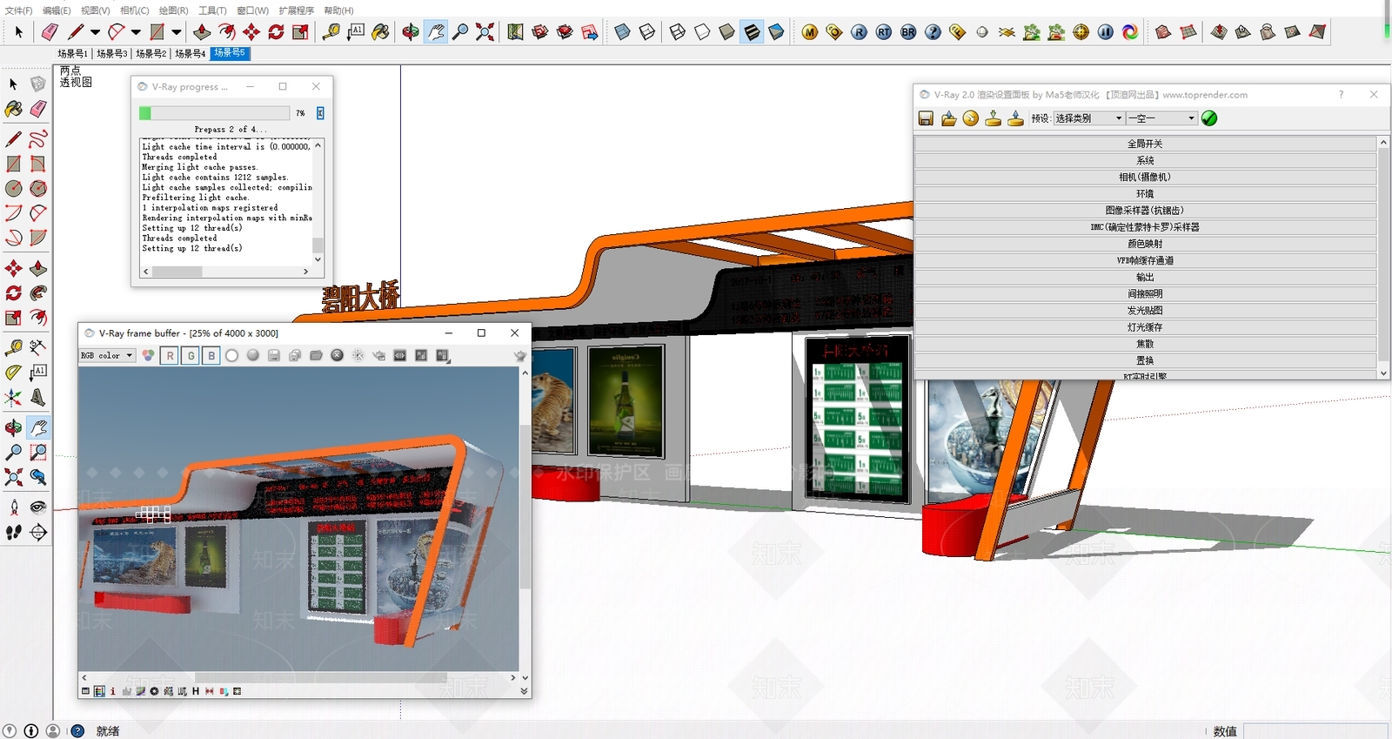Expand the 图像采样器(抗锯齿) rollout
1392x739 pixels.
pos(1145,211)
